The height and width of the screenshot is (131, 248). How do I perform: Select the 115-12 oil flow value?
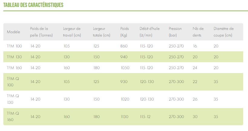point(145,117)
